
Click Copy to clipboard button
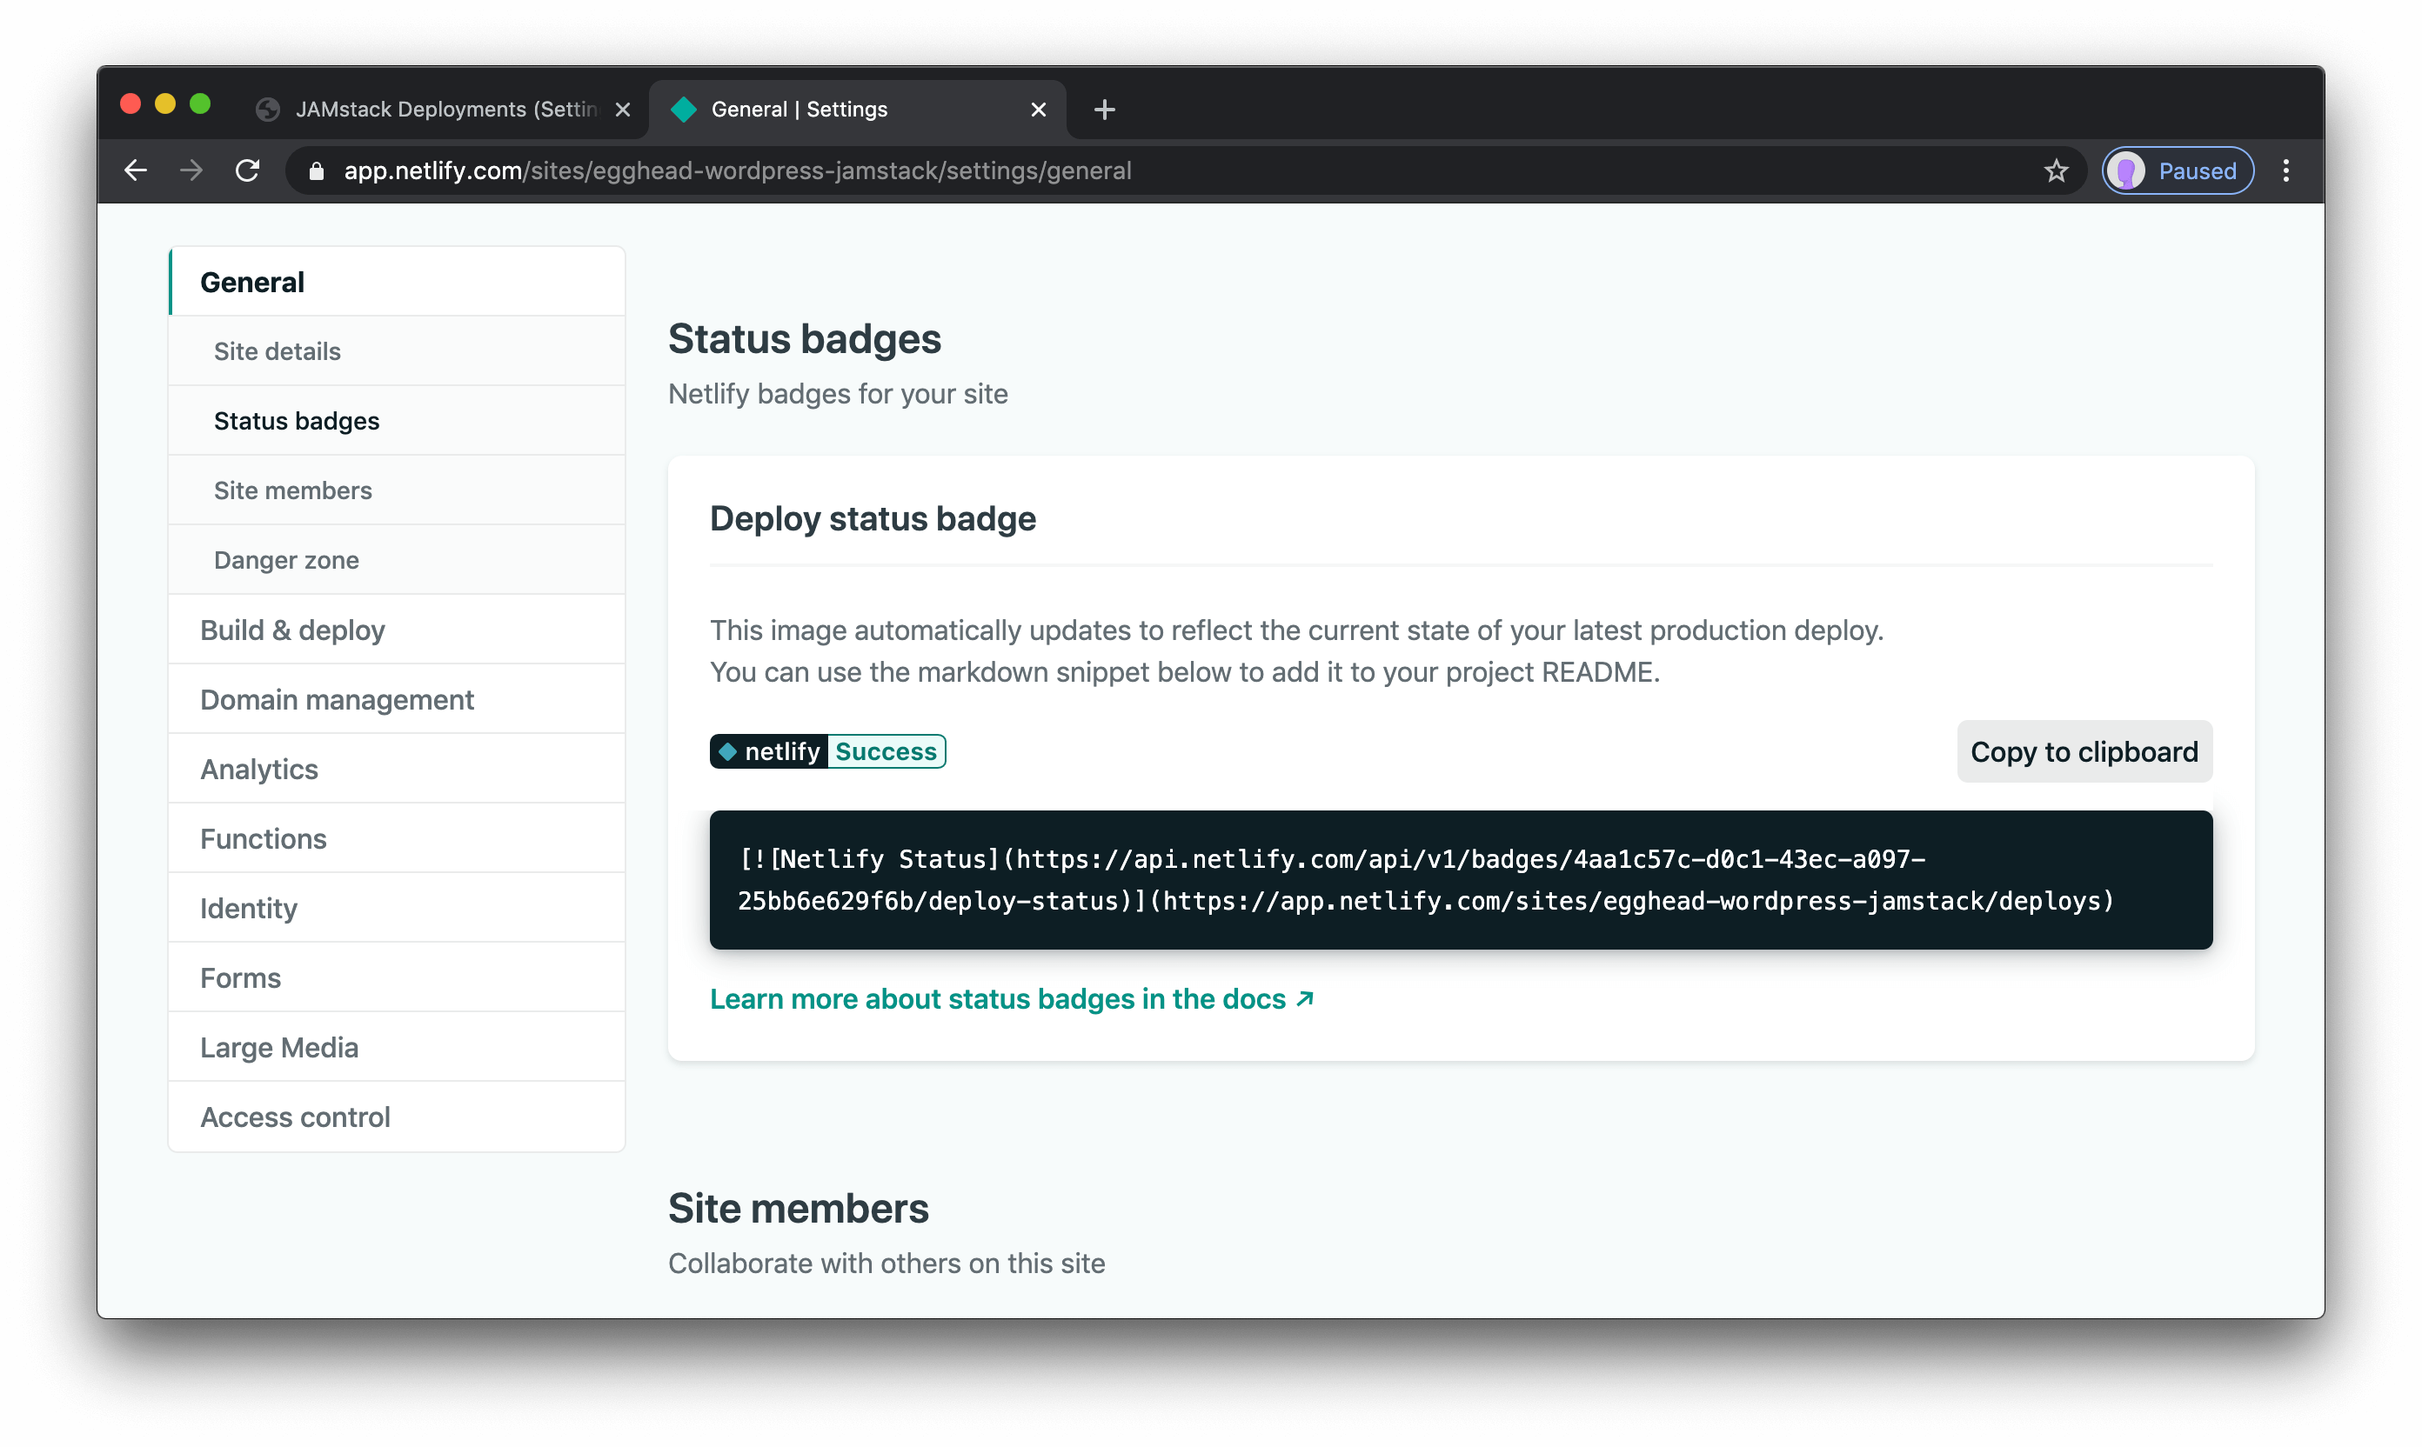point(2083,751)
